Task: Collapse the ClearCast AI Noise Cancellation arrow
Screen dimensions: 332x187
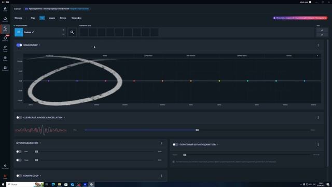Action: point(64,117)
